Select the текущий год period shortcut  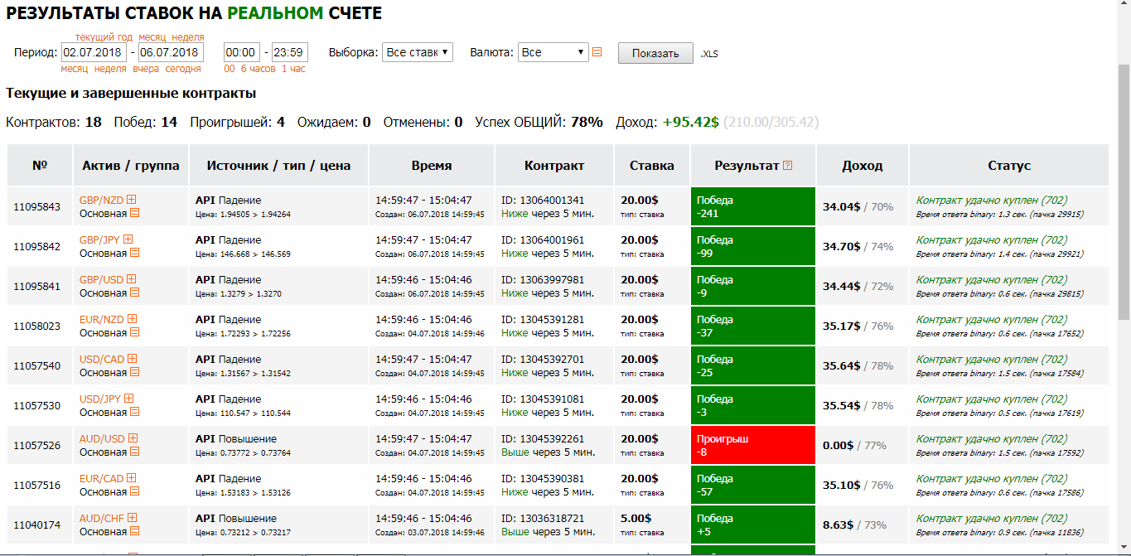click(104, 37)
